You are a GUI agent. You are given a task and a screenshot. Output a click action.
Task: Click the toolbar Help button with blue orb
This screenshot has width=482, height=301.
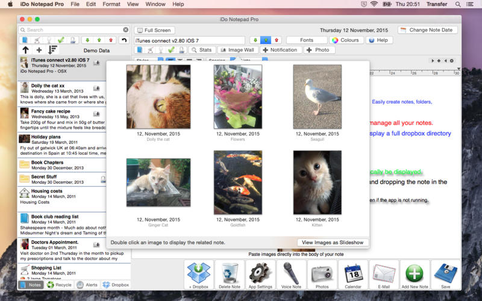coord(378,40)
